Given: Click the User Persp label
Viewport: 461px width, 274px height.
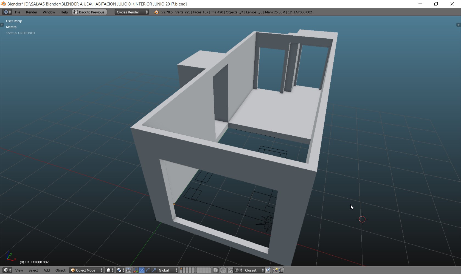Looking at the screenshot, I should click(x=14, y=21).
